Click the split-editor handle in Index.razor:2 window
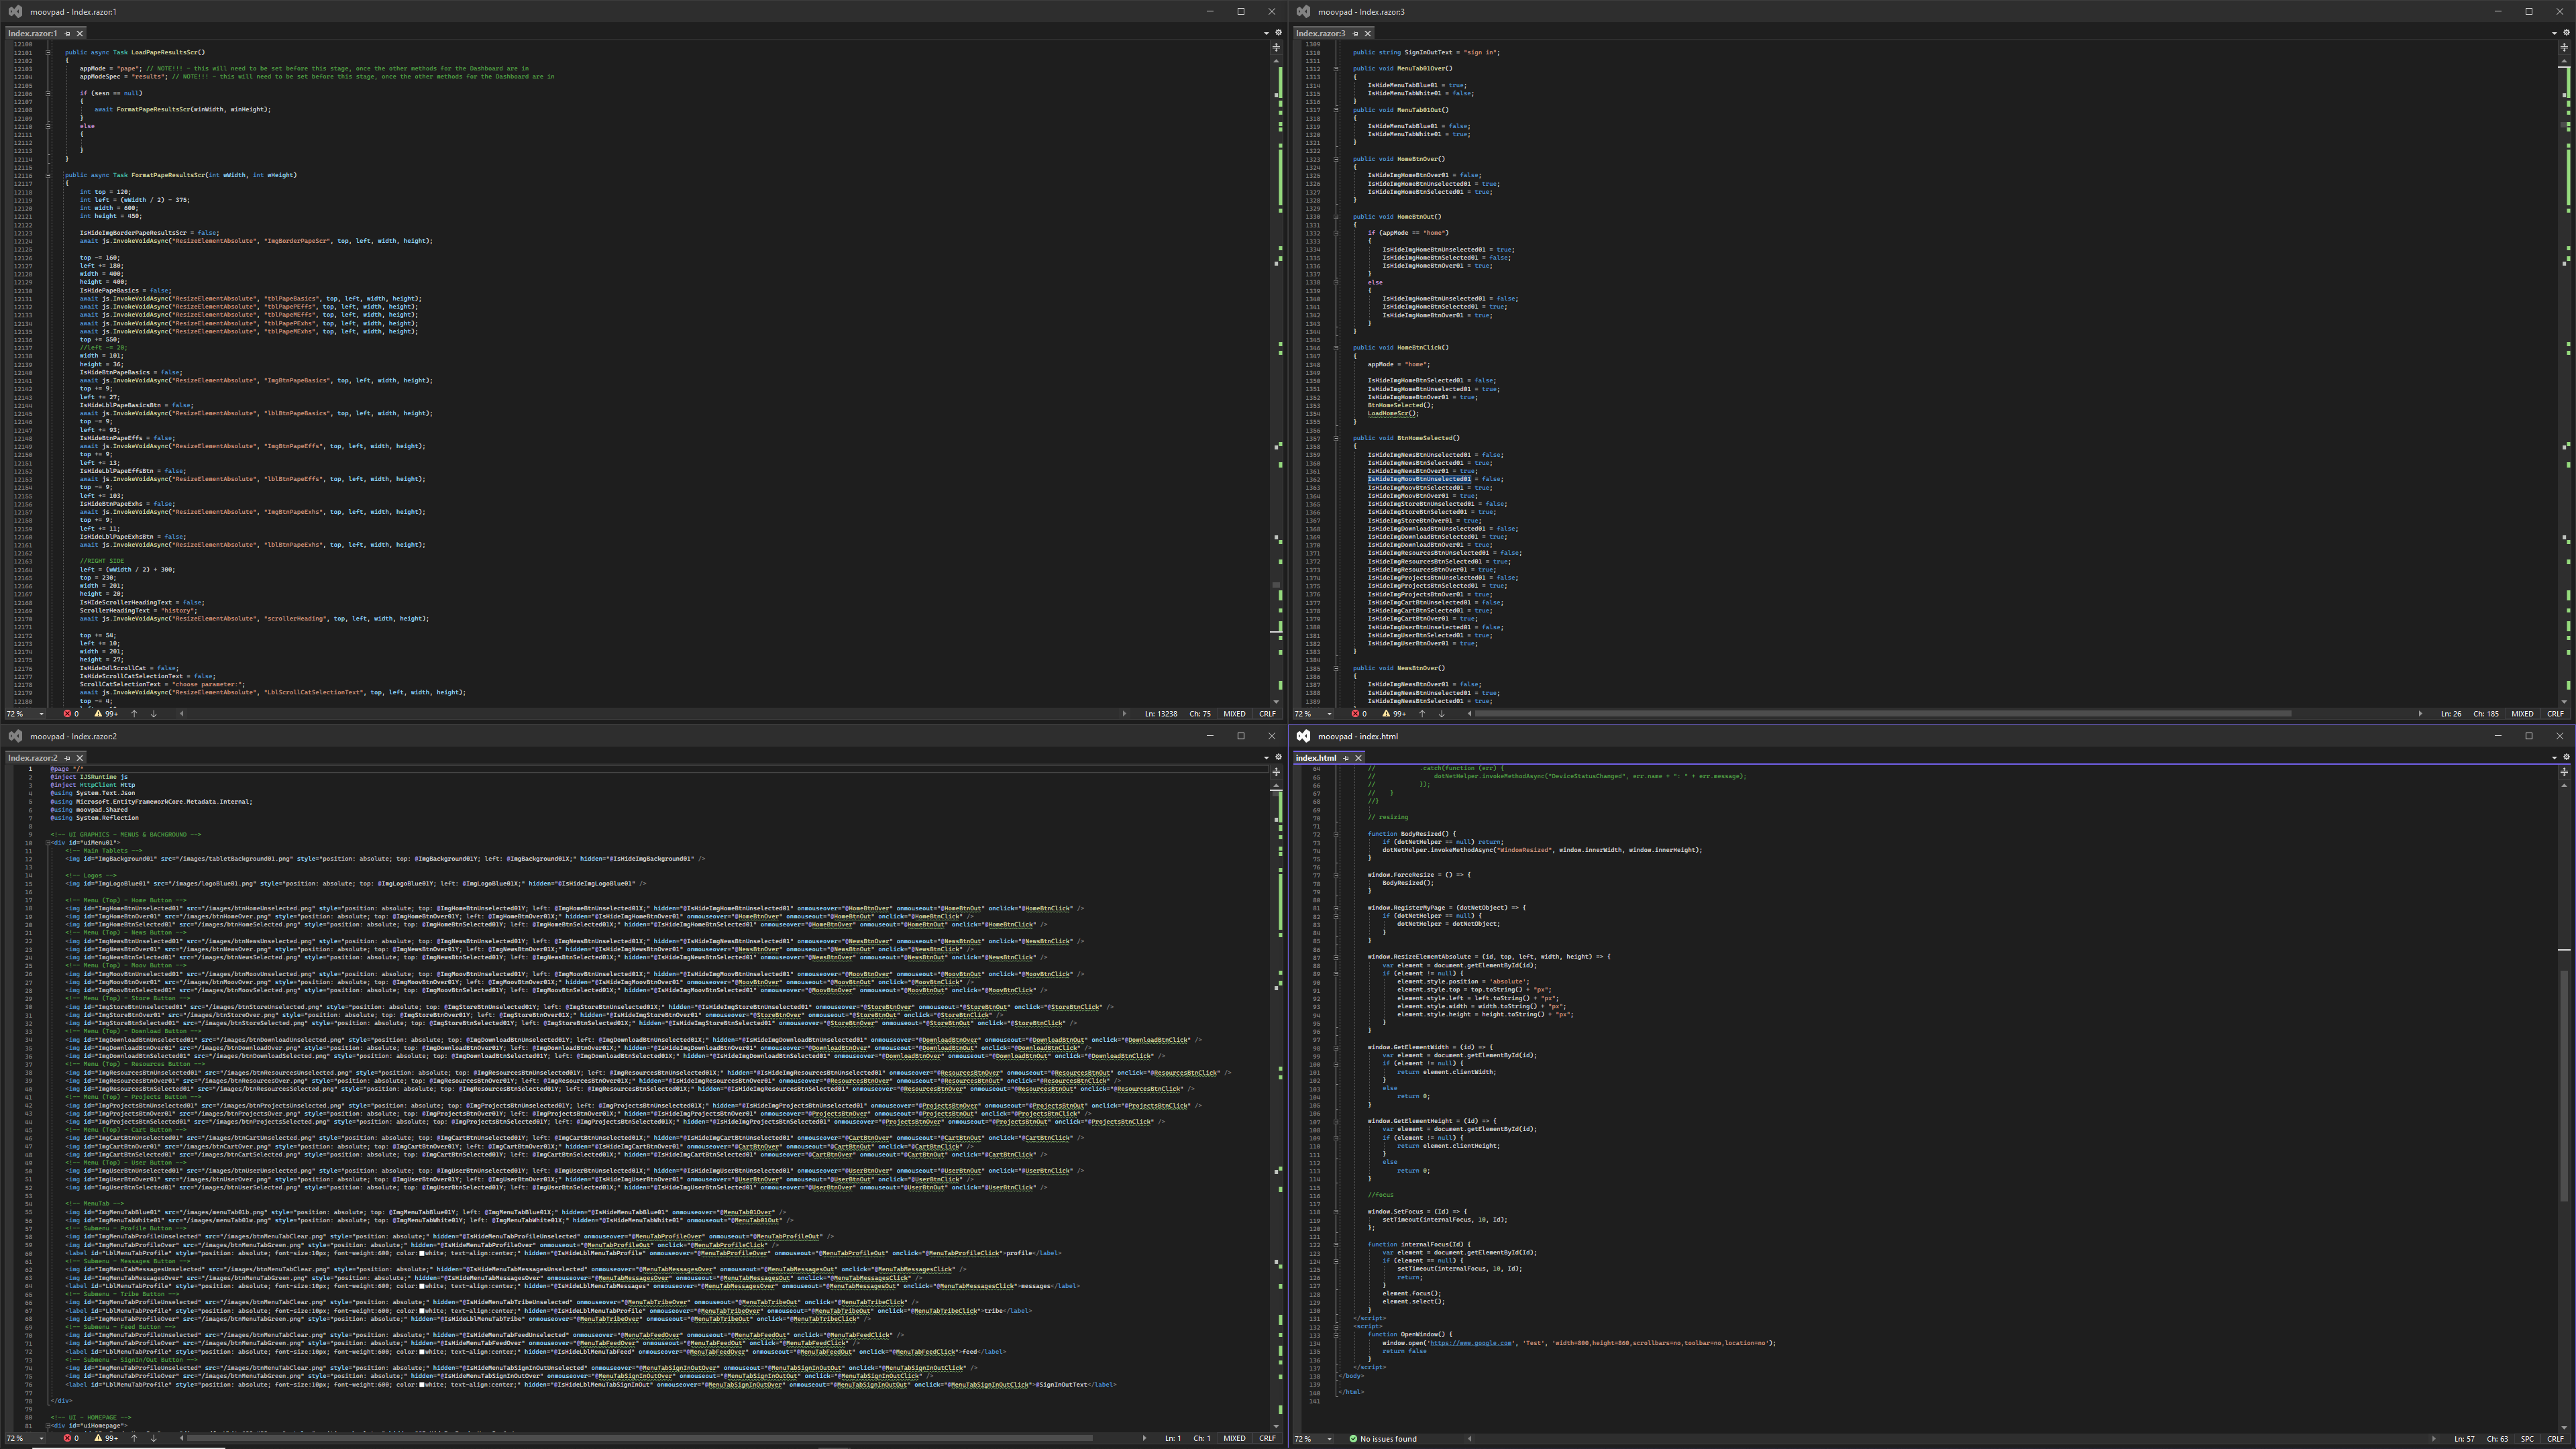2576x1449 pixels. 1276,772
